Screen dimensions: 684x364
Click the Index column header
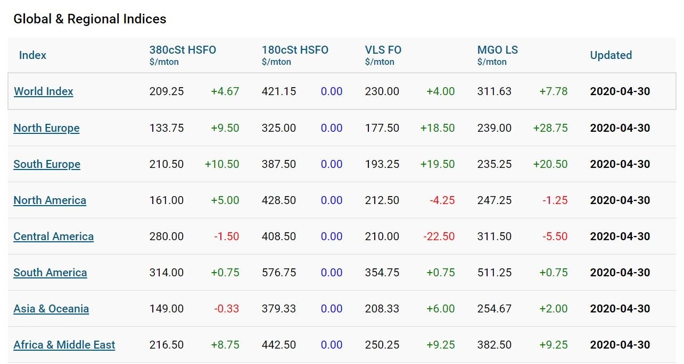[x=32, y=55]
